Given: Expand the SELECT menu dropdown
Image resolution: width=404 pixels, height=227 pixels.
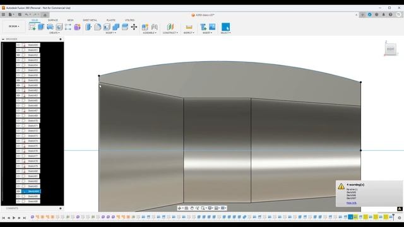Looking at the screenshot, I should 226,33.
